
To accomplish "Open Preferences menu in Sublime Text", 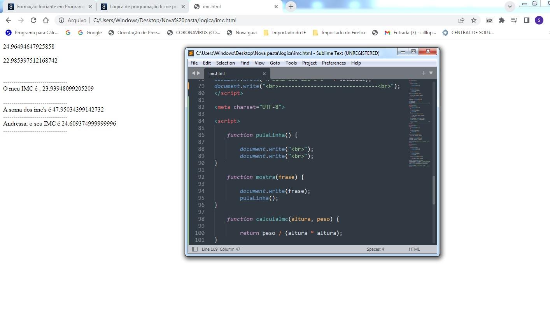I will point(334,63).
